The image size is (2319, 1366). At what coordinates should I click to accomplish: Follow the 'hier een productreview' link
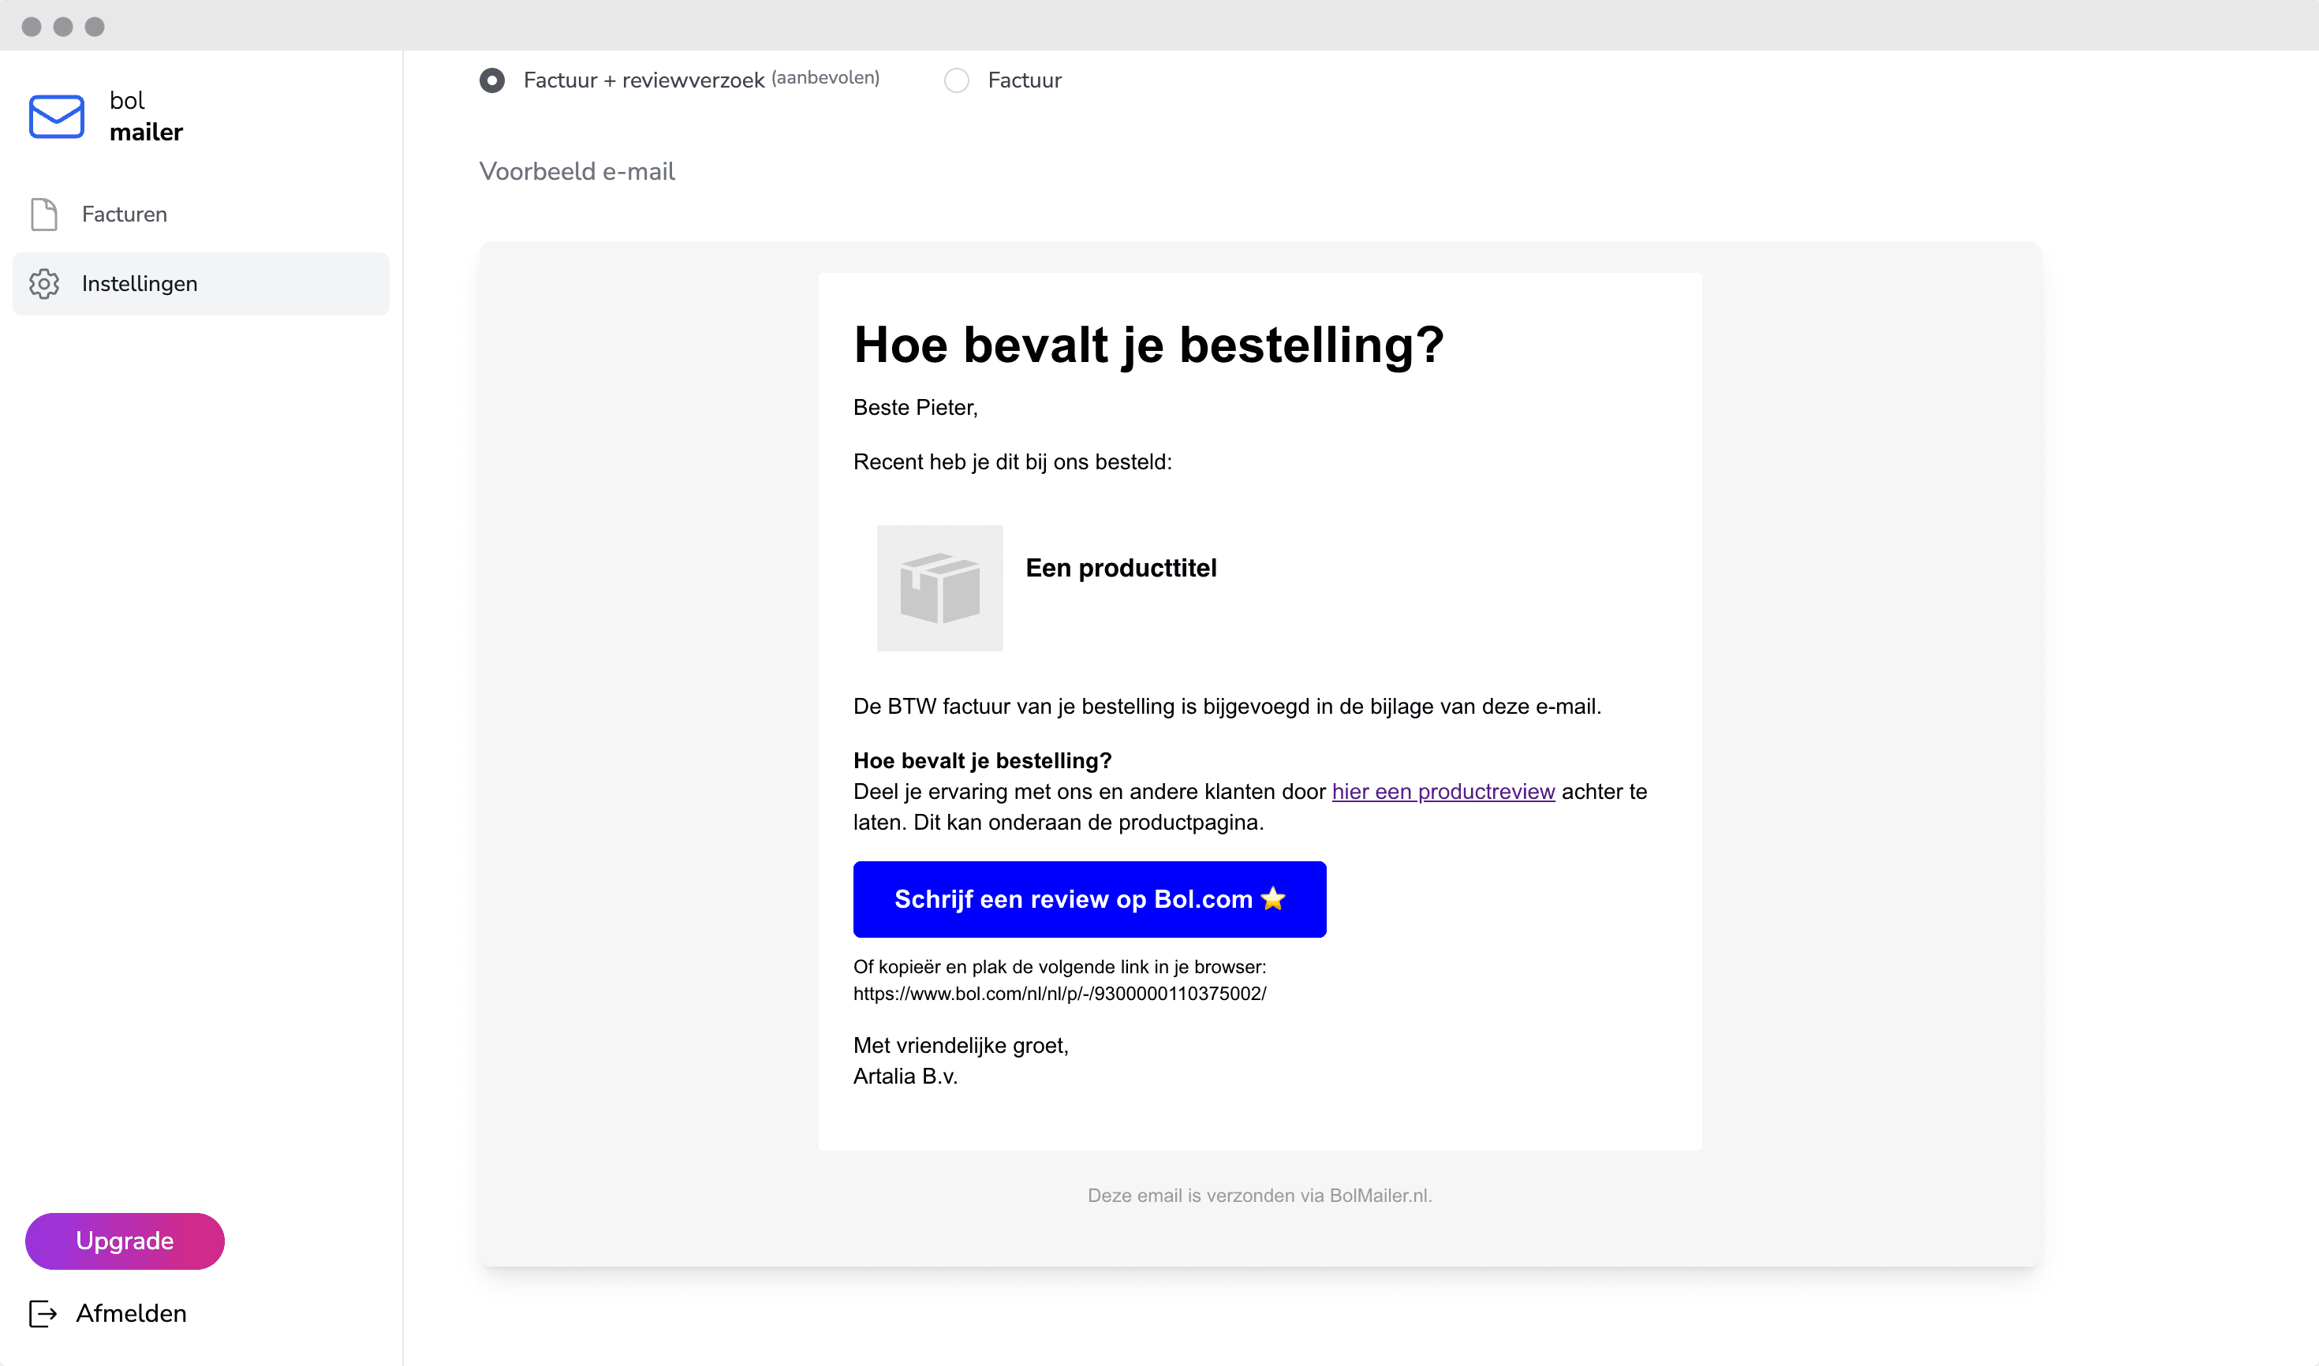[1443, 792]
